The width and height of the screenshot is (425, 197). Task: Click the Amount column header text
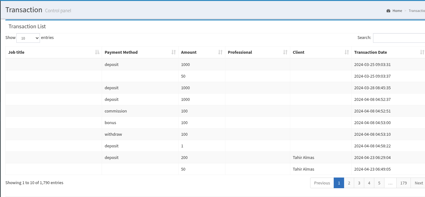pos(189,52)
